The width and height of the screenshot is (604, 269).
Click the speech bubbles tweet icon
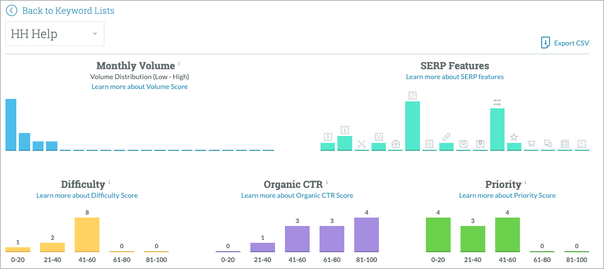tap(548, 144)
